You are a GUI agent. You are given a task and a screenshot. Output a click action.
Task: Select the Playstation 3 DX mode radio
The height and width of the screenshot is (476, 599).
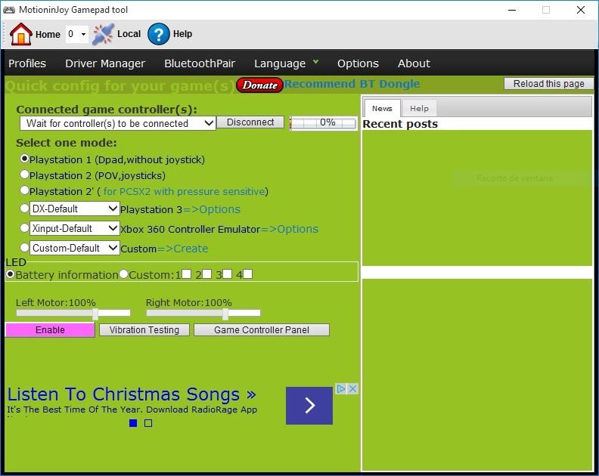[x=24, y=209]
